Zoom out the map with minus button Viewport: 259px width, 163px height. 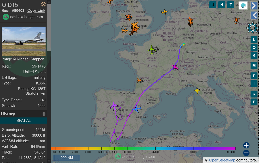246,153
